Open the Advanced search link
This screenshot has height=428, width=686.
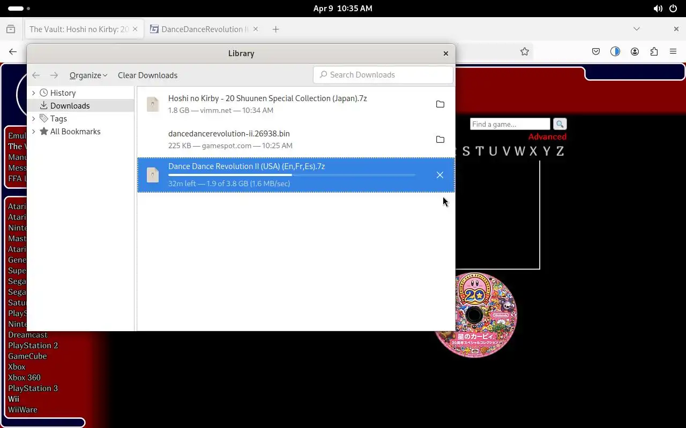click(x=547, y=137)
